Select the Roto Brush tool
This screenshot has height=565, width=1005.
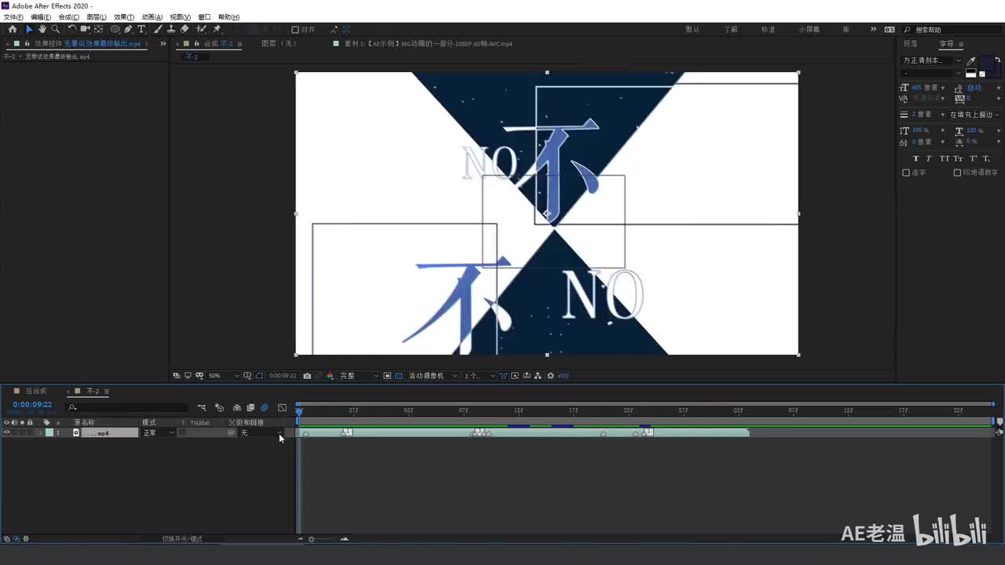click(202, 29)
